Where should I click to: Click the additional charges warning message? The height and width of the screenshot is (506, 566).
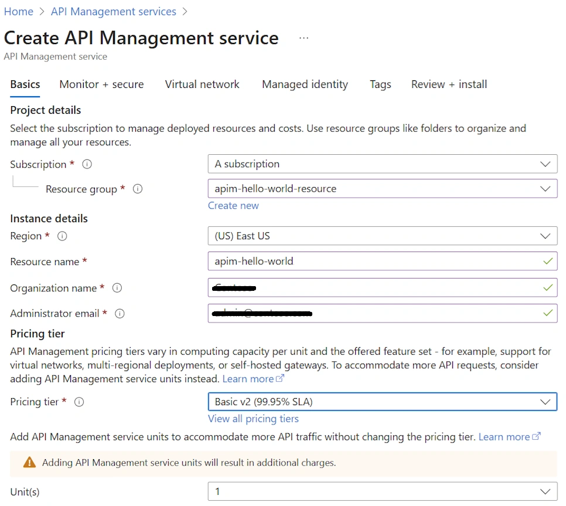tap(189, 463)
